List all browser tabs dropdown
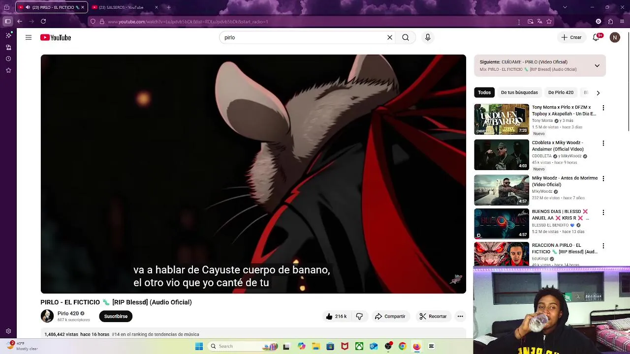 point(565,7)
